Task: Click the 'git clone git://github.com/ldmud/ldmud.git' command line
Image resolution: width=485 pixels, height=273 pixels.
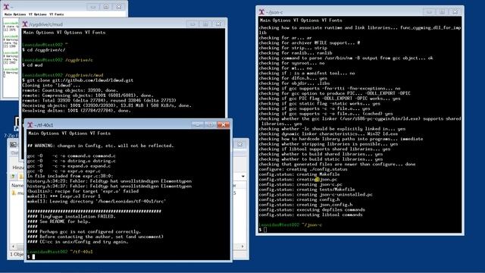Action: click(x=77, y=80)
